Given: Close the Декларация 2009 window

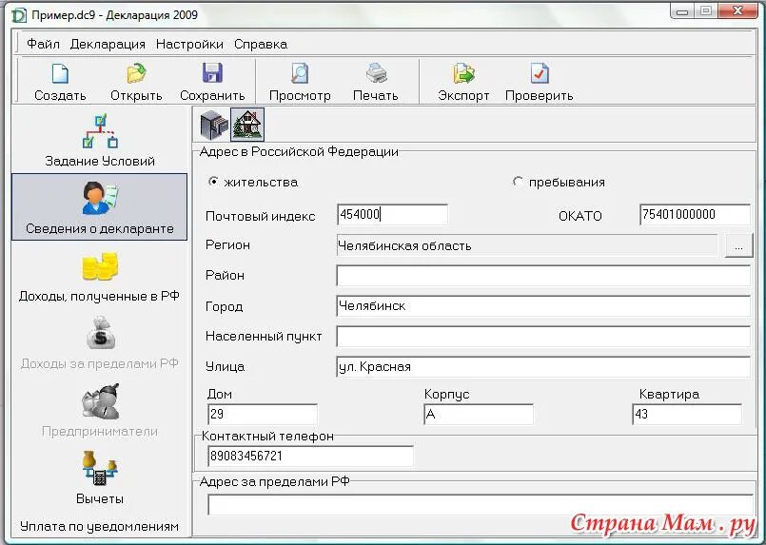Looking at the screenshot, I should point(738,10).
